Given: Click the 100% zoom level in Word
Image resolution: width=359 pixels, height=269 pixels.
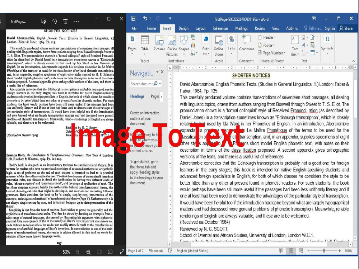Looking at the screenshot, I should pos(349,251).
